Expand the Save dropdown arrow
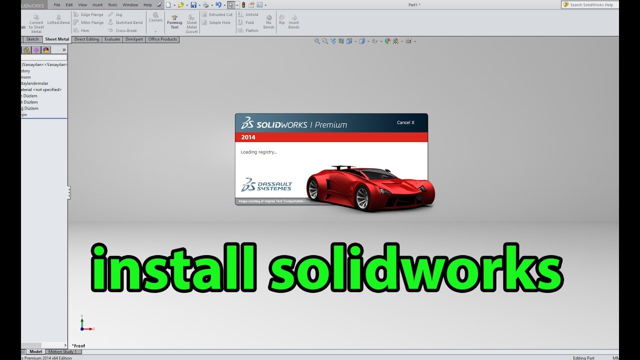The width and height of the screenshot is (640, 360). pyautogui.click(x=199, y=5)
